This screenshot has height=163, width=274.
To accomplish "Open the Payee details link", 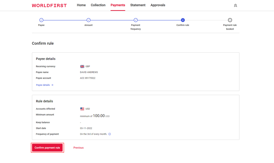I will click(43, 85).
